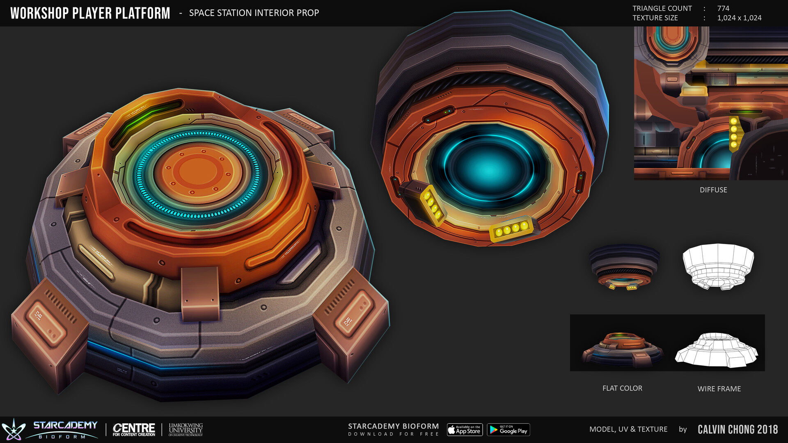Click the 'TEXTURE SIZE' label
The height and width of the screenshot is (443, 788).
(655, 18)
